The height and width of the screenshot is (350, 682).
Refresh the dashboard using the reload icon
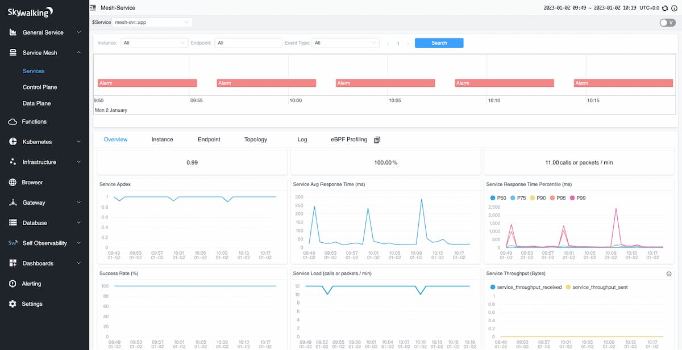[x=665, y=8]
